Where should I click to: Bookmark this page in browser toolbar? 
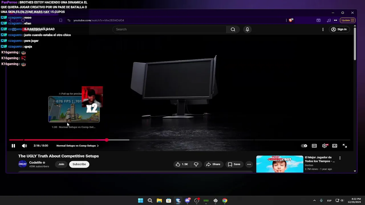tap(61, 20)
